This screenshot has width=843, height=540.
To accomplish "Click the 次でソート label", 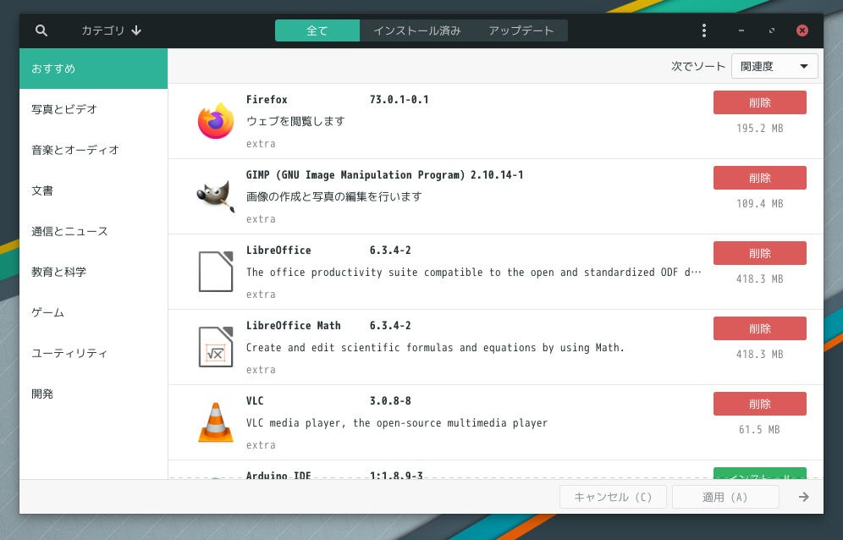I will pyautogui.click(x=698, y=66).
